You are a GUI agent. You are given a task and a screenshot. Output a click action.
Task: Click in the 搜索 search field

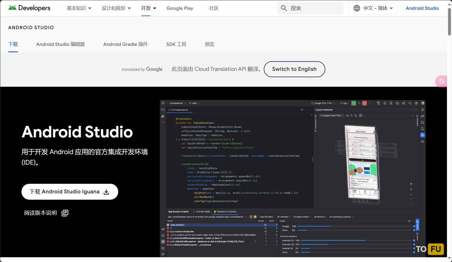(x=310, y=8)
